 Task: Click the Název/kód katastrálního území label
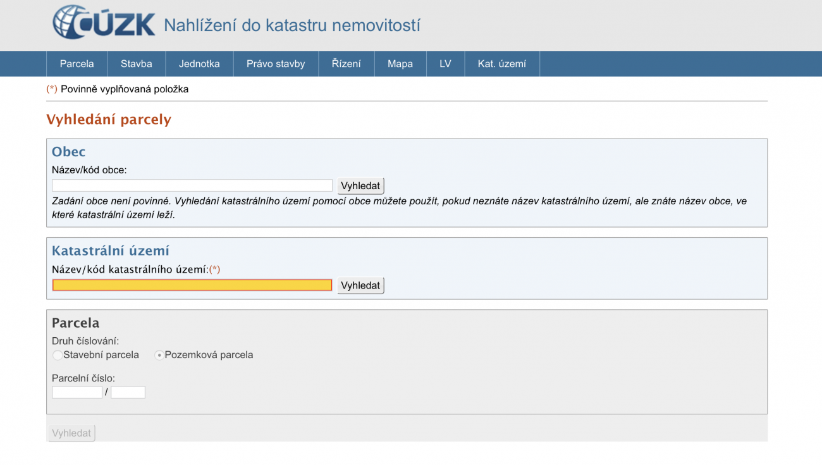(130, 270)
